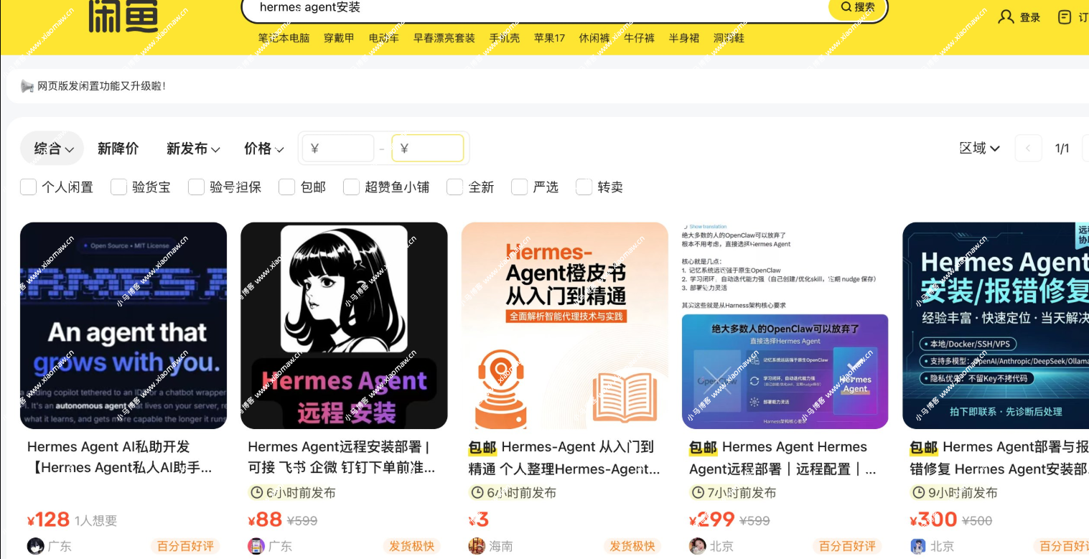The width and height of the screenshot is (1089, 559).
Task: Check the 转卖 filter box
Action: click(x=584, y=187)
